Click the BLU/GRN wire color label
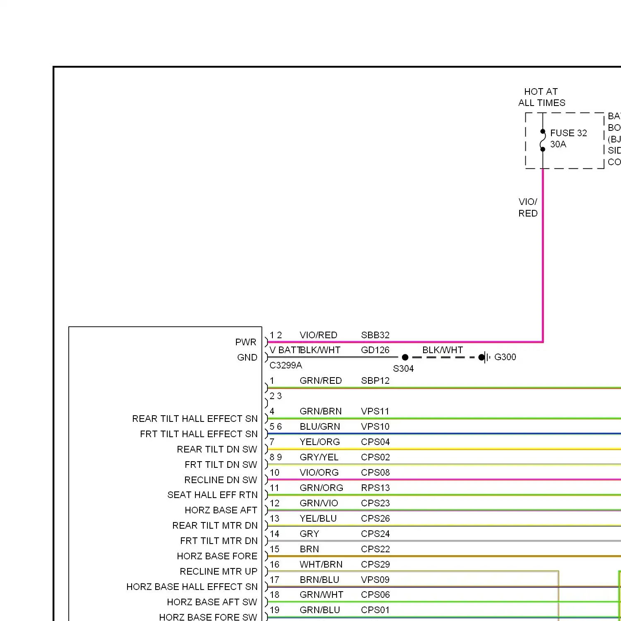This screenshot has height=621, width=621. point(320,426)
